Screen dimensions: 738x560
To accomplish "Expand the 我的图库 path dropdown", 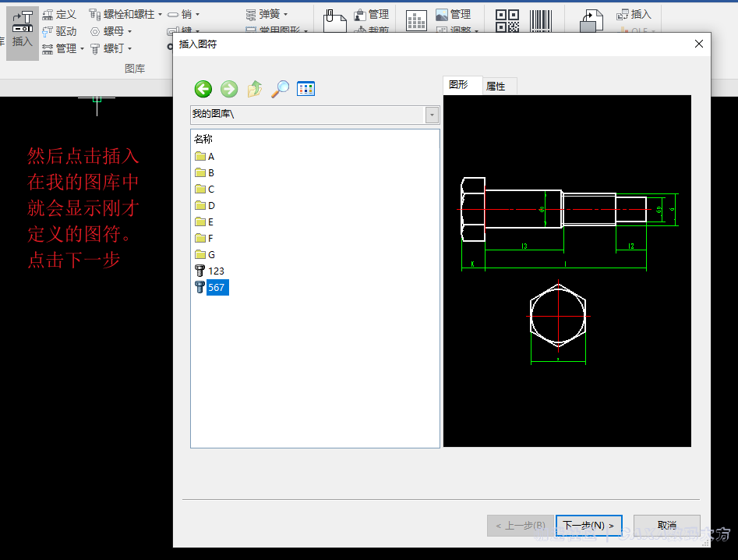I will pyautogui.click(x=432, y=115).
